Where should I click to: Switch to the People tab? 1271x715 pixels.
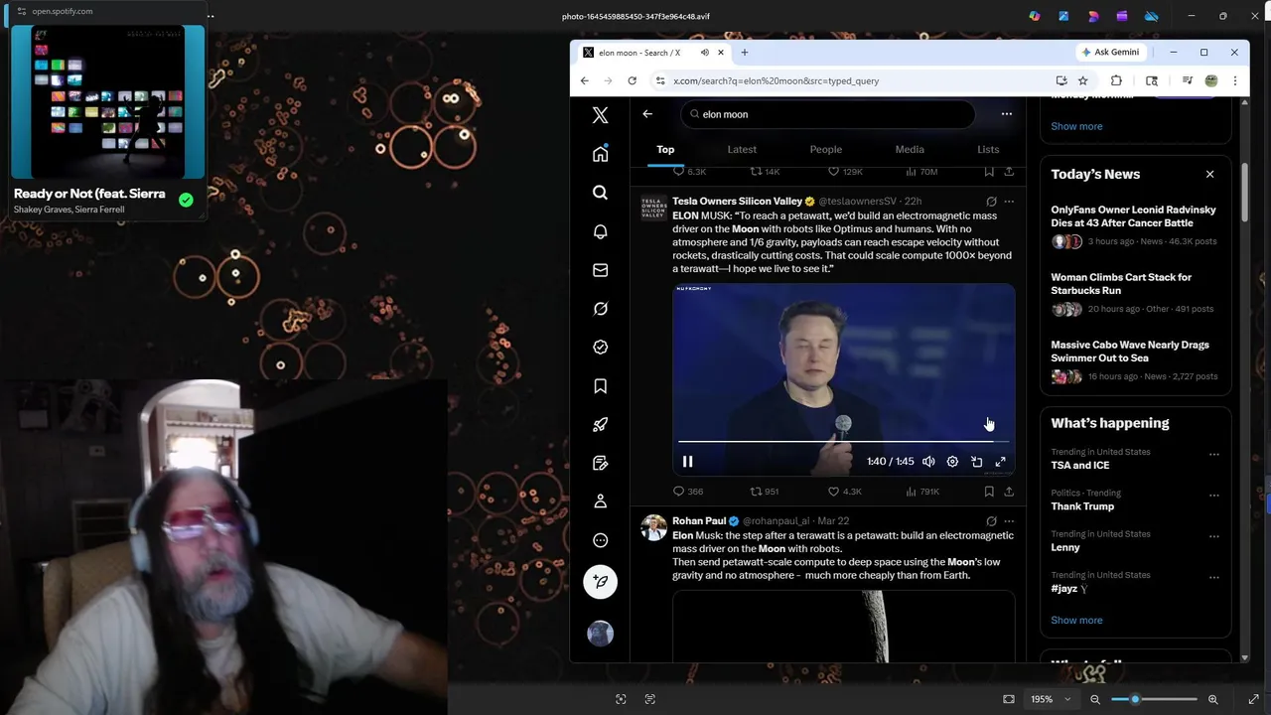(825, 149)
